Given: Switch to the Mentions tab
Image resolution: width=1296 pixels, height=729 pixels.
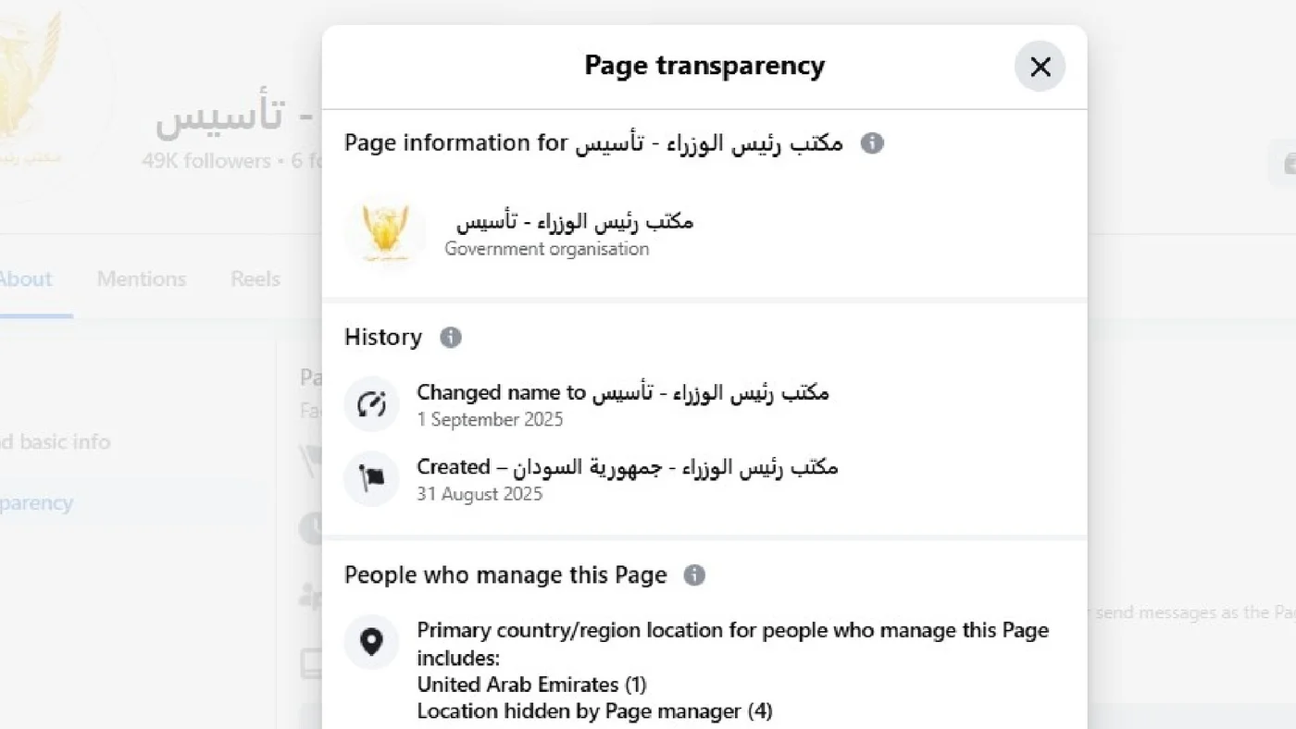Looking at the screenshot, I should (141, 278).
